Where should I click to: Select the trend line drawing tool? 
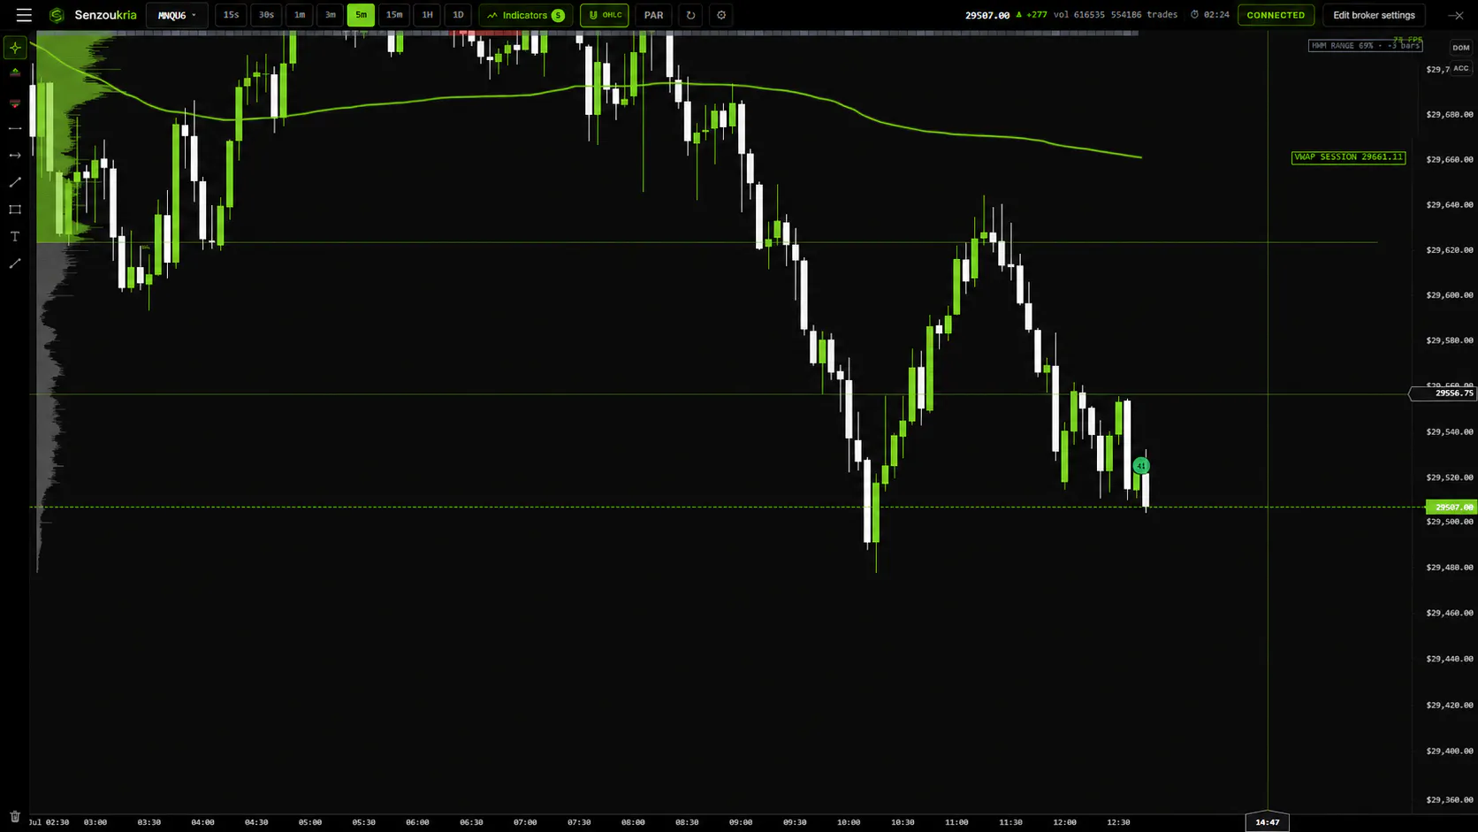tap(15, 182)
